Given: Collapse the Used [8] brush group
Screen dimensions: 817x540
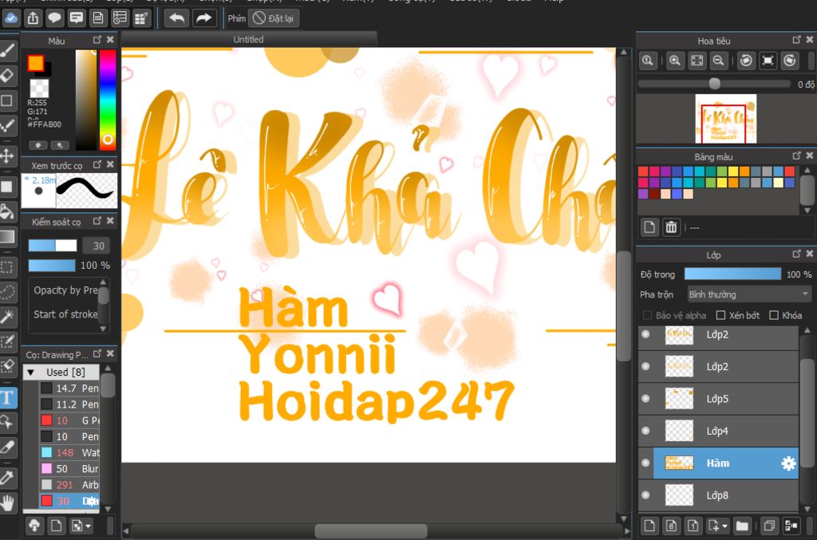Looking at the screenshot, I should (x=31, y=372).
